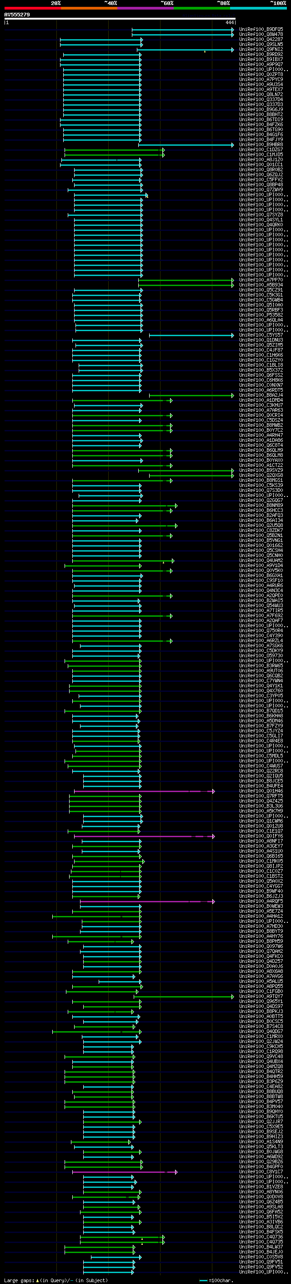The width and height of the screenshot is (291, 1284).
Task: Select the UniRef100_Q01CC1 label
Action: click(x=261, y=164)
